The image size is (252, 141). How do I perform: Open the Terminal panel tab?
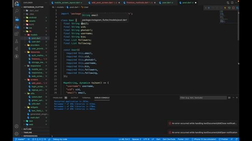point(86,98)
